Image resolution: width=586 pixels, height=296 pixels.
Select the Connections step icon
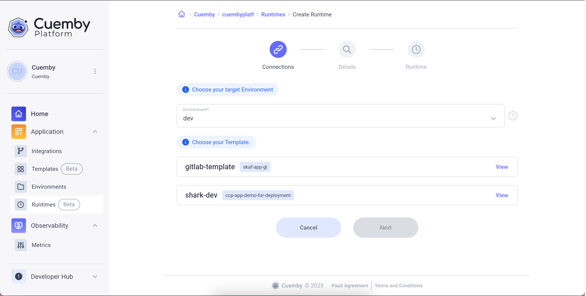tap(278, 50)
